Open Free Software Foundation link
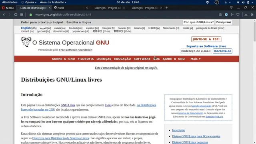 click(76, 50)
